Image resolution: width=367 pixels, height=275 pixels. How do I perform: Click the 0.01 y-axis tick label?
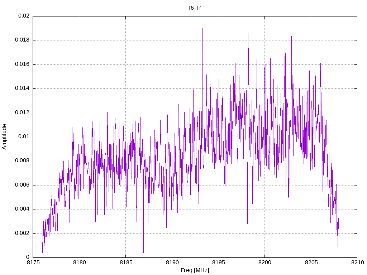pos(24,136)
